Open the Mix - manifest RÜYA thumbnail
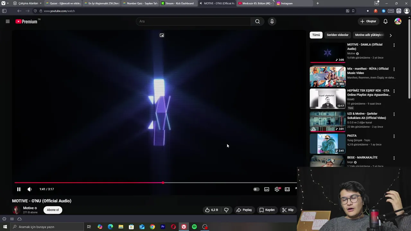The height and width of the screenshot is (231, 411). pos(328,77)
